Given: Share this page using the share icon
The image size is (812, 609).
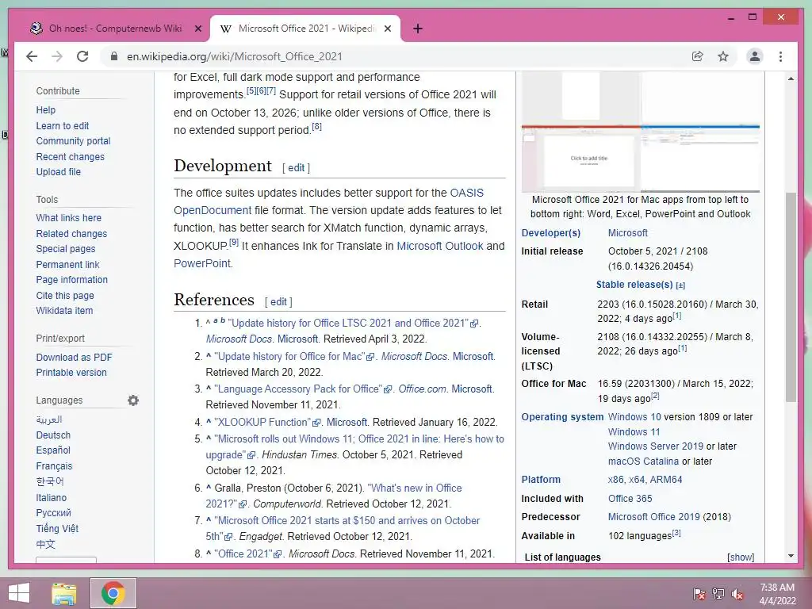Looking at the screenshot, I should pos(698,56).
